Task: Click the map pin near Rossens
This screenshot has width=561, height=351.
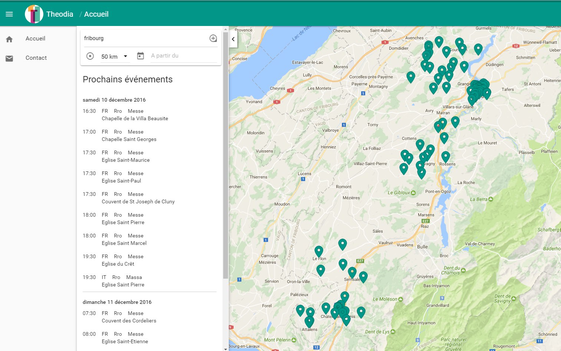Action: [x=446, y=156]
